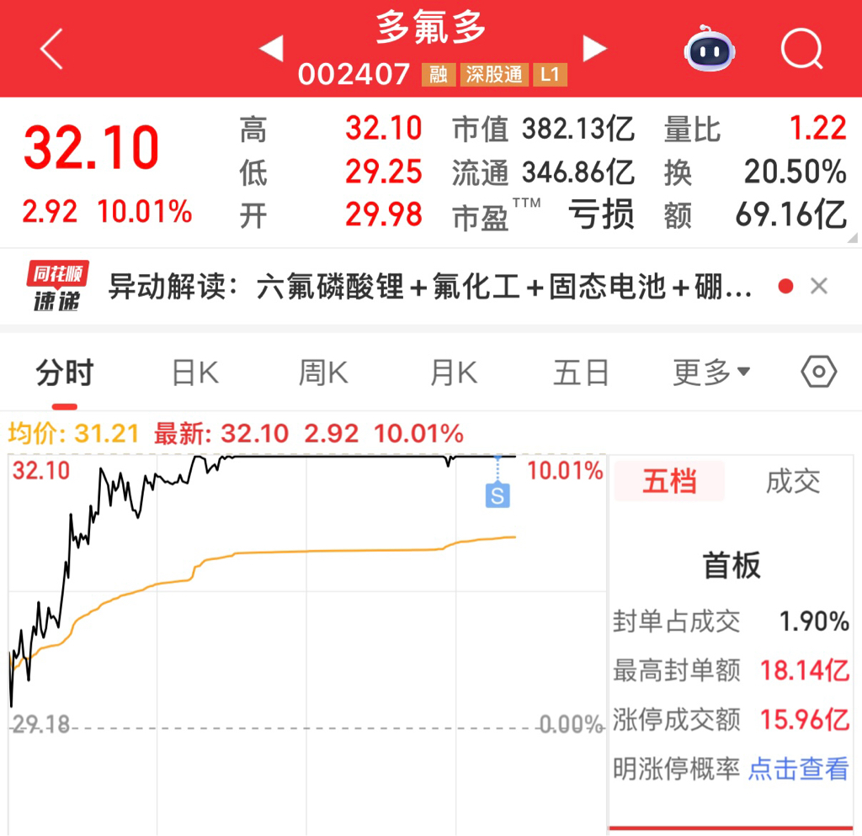Tap the change percent 10.01% under price
This screenshot has width=862, height=836.
coord(145,211)
